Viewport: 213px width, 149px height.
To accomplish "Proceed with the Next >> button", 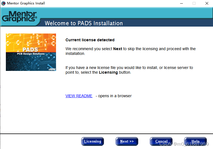I will click(x=127, y=141).
